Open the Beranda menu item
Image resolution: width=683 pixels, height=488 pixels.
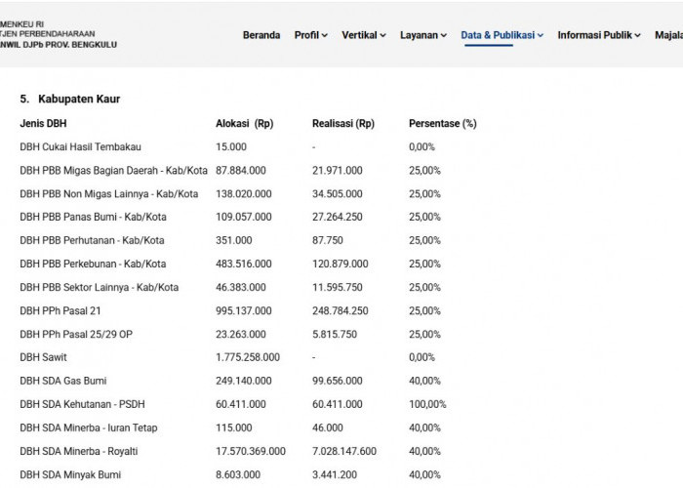point(261,35)
